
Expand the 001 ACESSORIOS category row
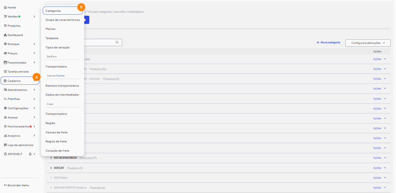51,158
